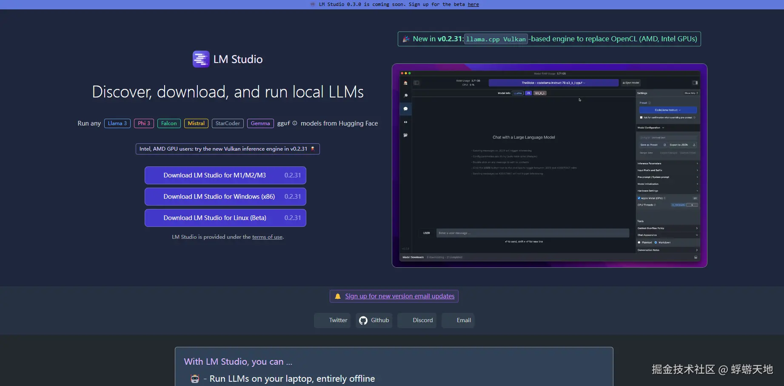
Task: Click the info icon next to gguf
Action: pos(295,123)
